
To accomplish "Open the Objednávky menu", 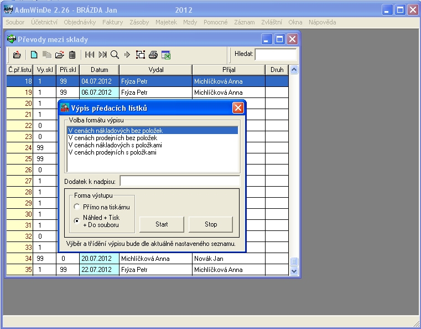I will tap(80, 22).
